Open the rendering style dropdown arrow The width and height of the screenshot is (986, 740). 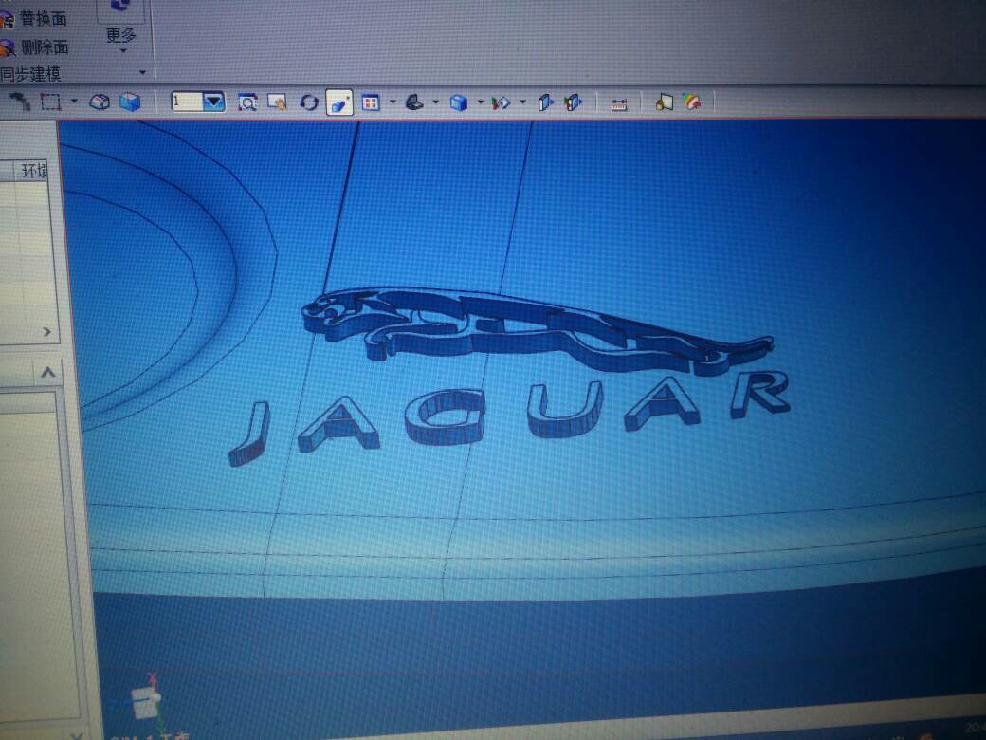[x=481, y=102]
